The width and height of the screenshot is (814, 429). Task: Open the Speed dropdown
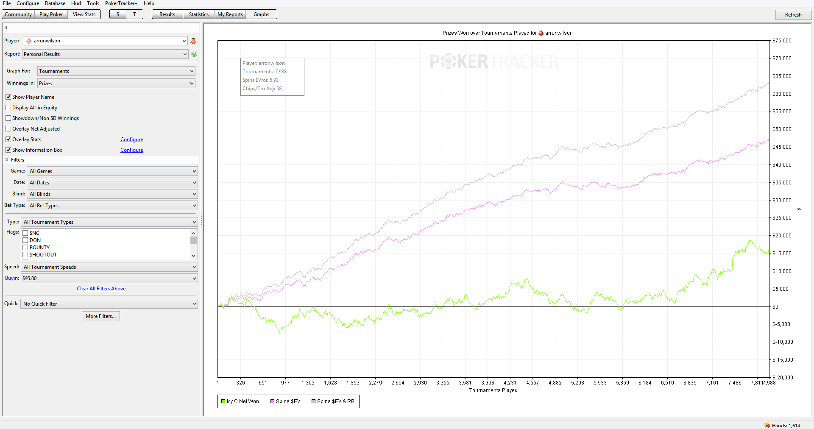[109, 267]
